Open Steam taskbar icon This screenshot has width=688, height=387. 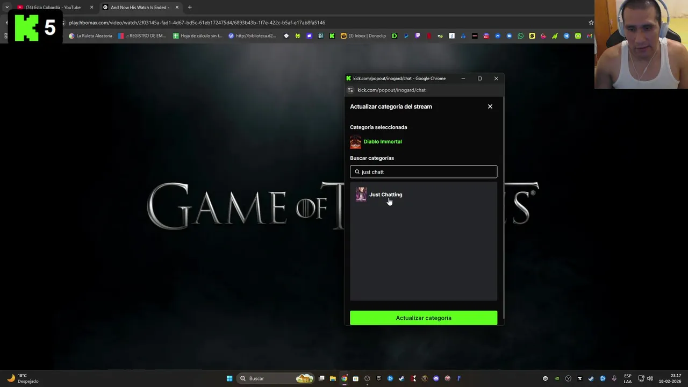pos(402,378)
